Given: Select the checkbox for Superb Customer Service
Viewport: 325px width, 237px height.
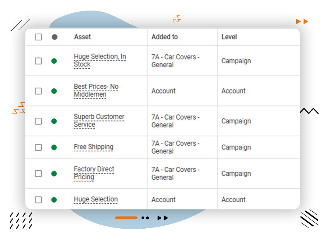Looking at the screenshot, I should (38, 121).
